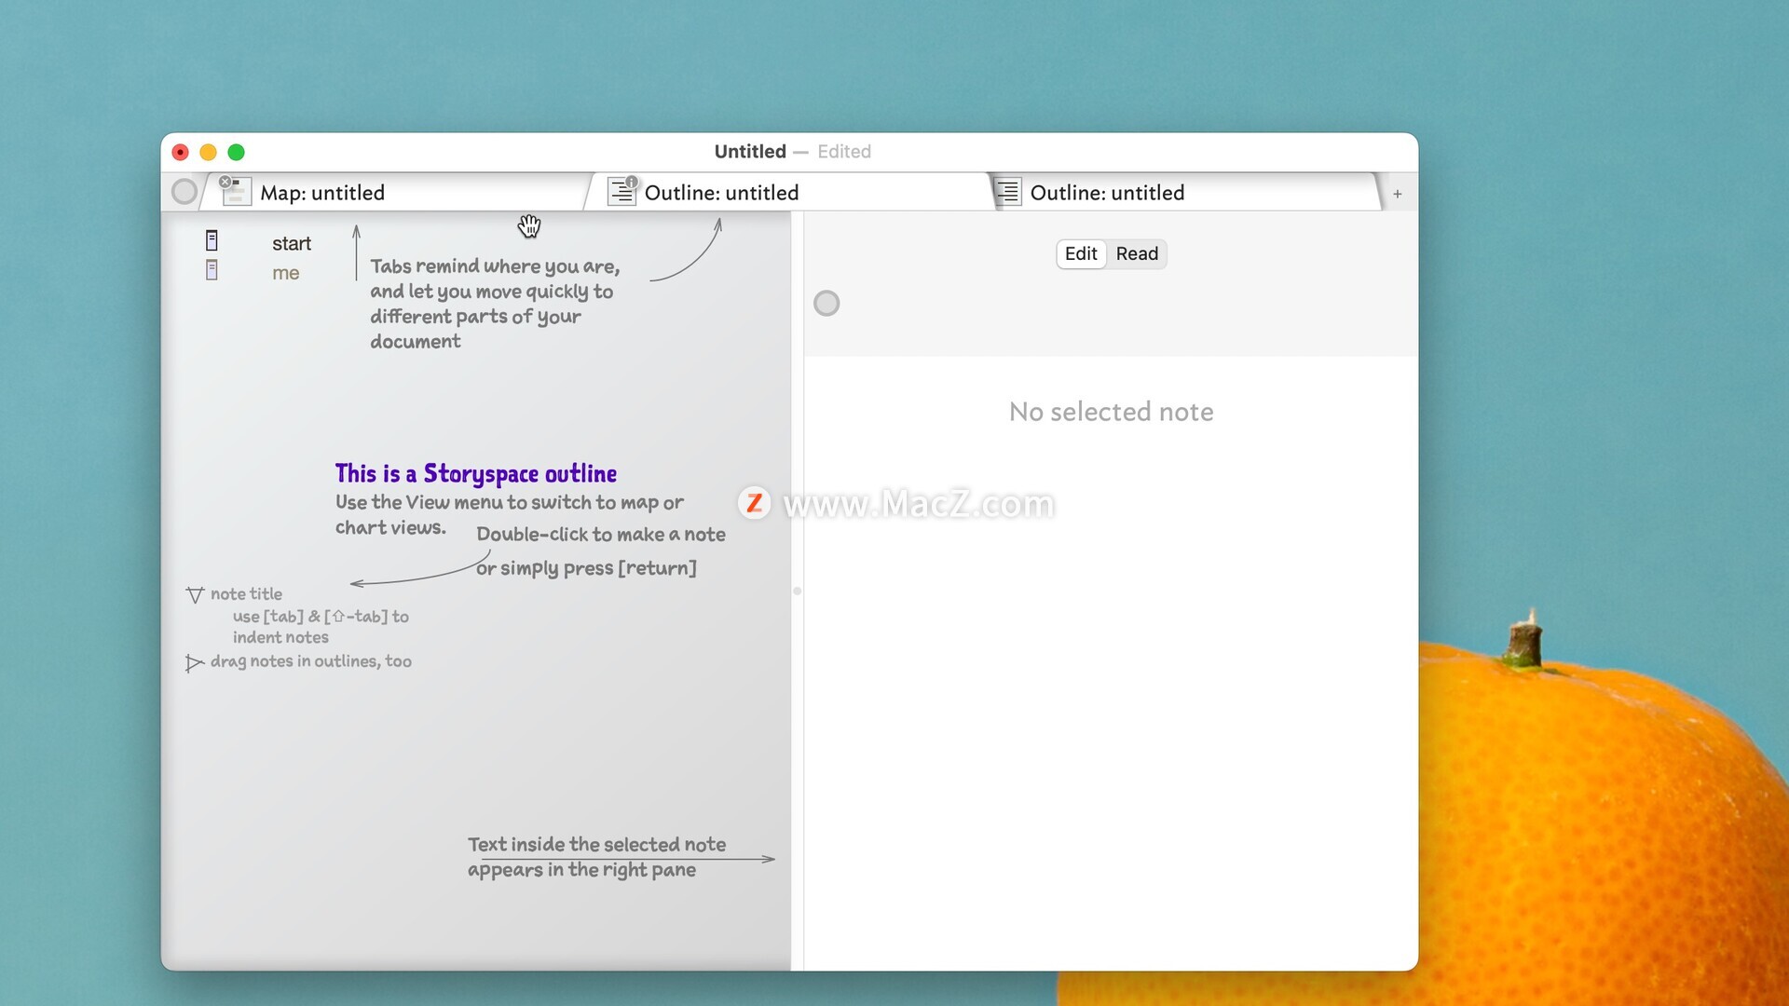Close the Map: untitled tab
The width and height of the screenshot is (1789, 1006).
click(x=225, y=182)
